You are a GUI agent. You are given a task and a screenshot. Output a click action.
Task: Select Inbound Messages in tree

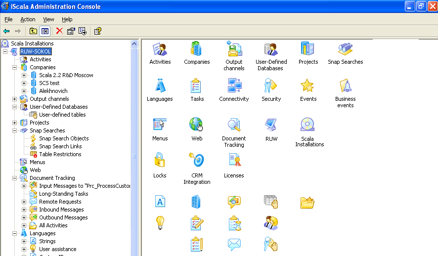(x=61, y=210)
